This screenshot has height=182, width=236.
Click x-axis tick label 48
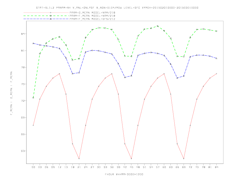point(138,167)
